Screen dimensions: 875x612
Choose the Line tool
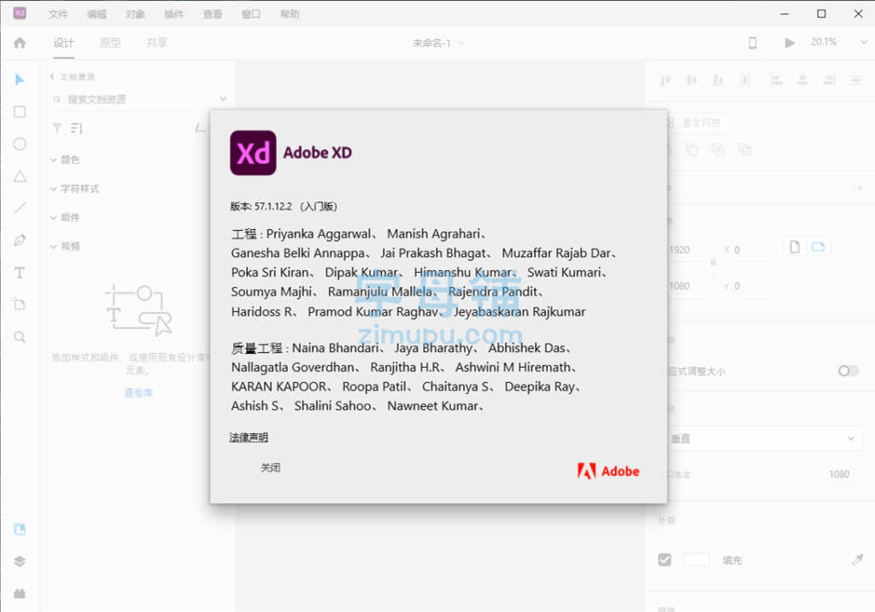coord(20,209)
